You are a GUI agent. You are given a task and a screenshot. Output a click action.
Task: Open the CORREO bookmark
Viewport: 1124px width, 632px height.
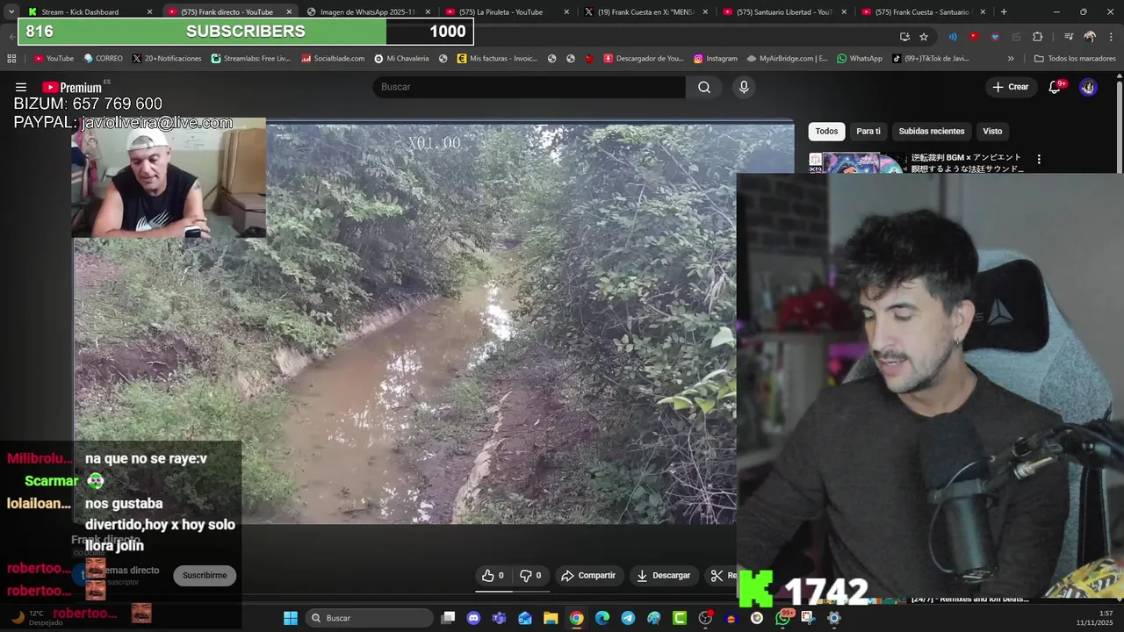tap(103, 58)
